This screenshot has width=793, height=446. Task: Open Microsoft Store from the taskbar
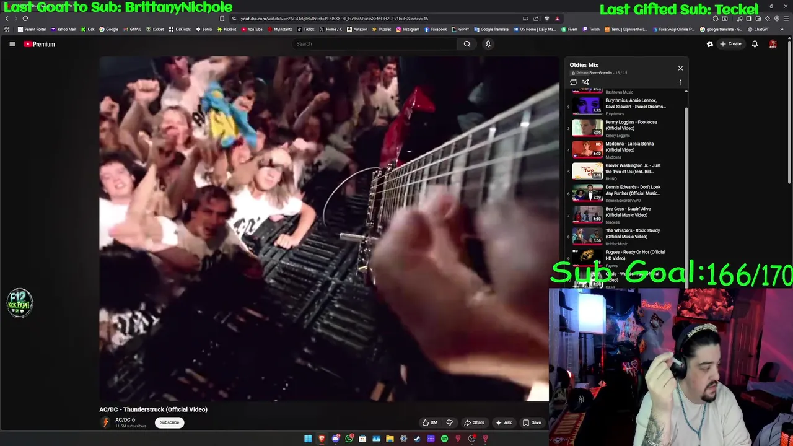pos(362,439)
